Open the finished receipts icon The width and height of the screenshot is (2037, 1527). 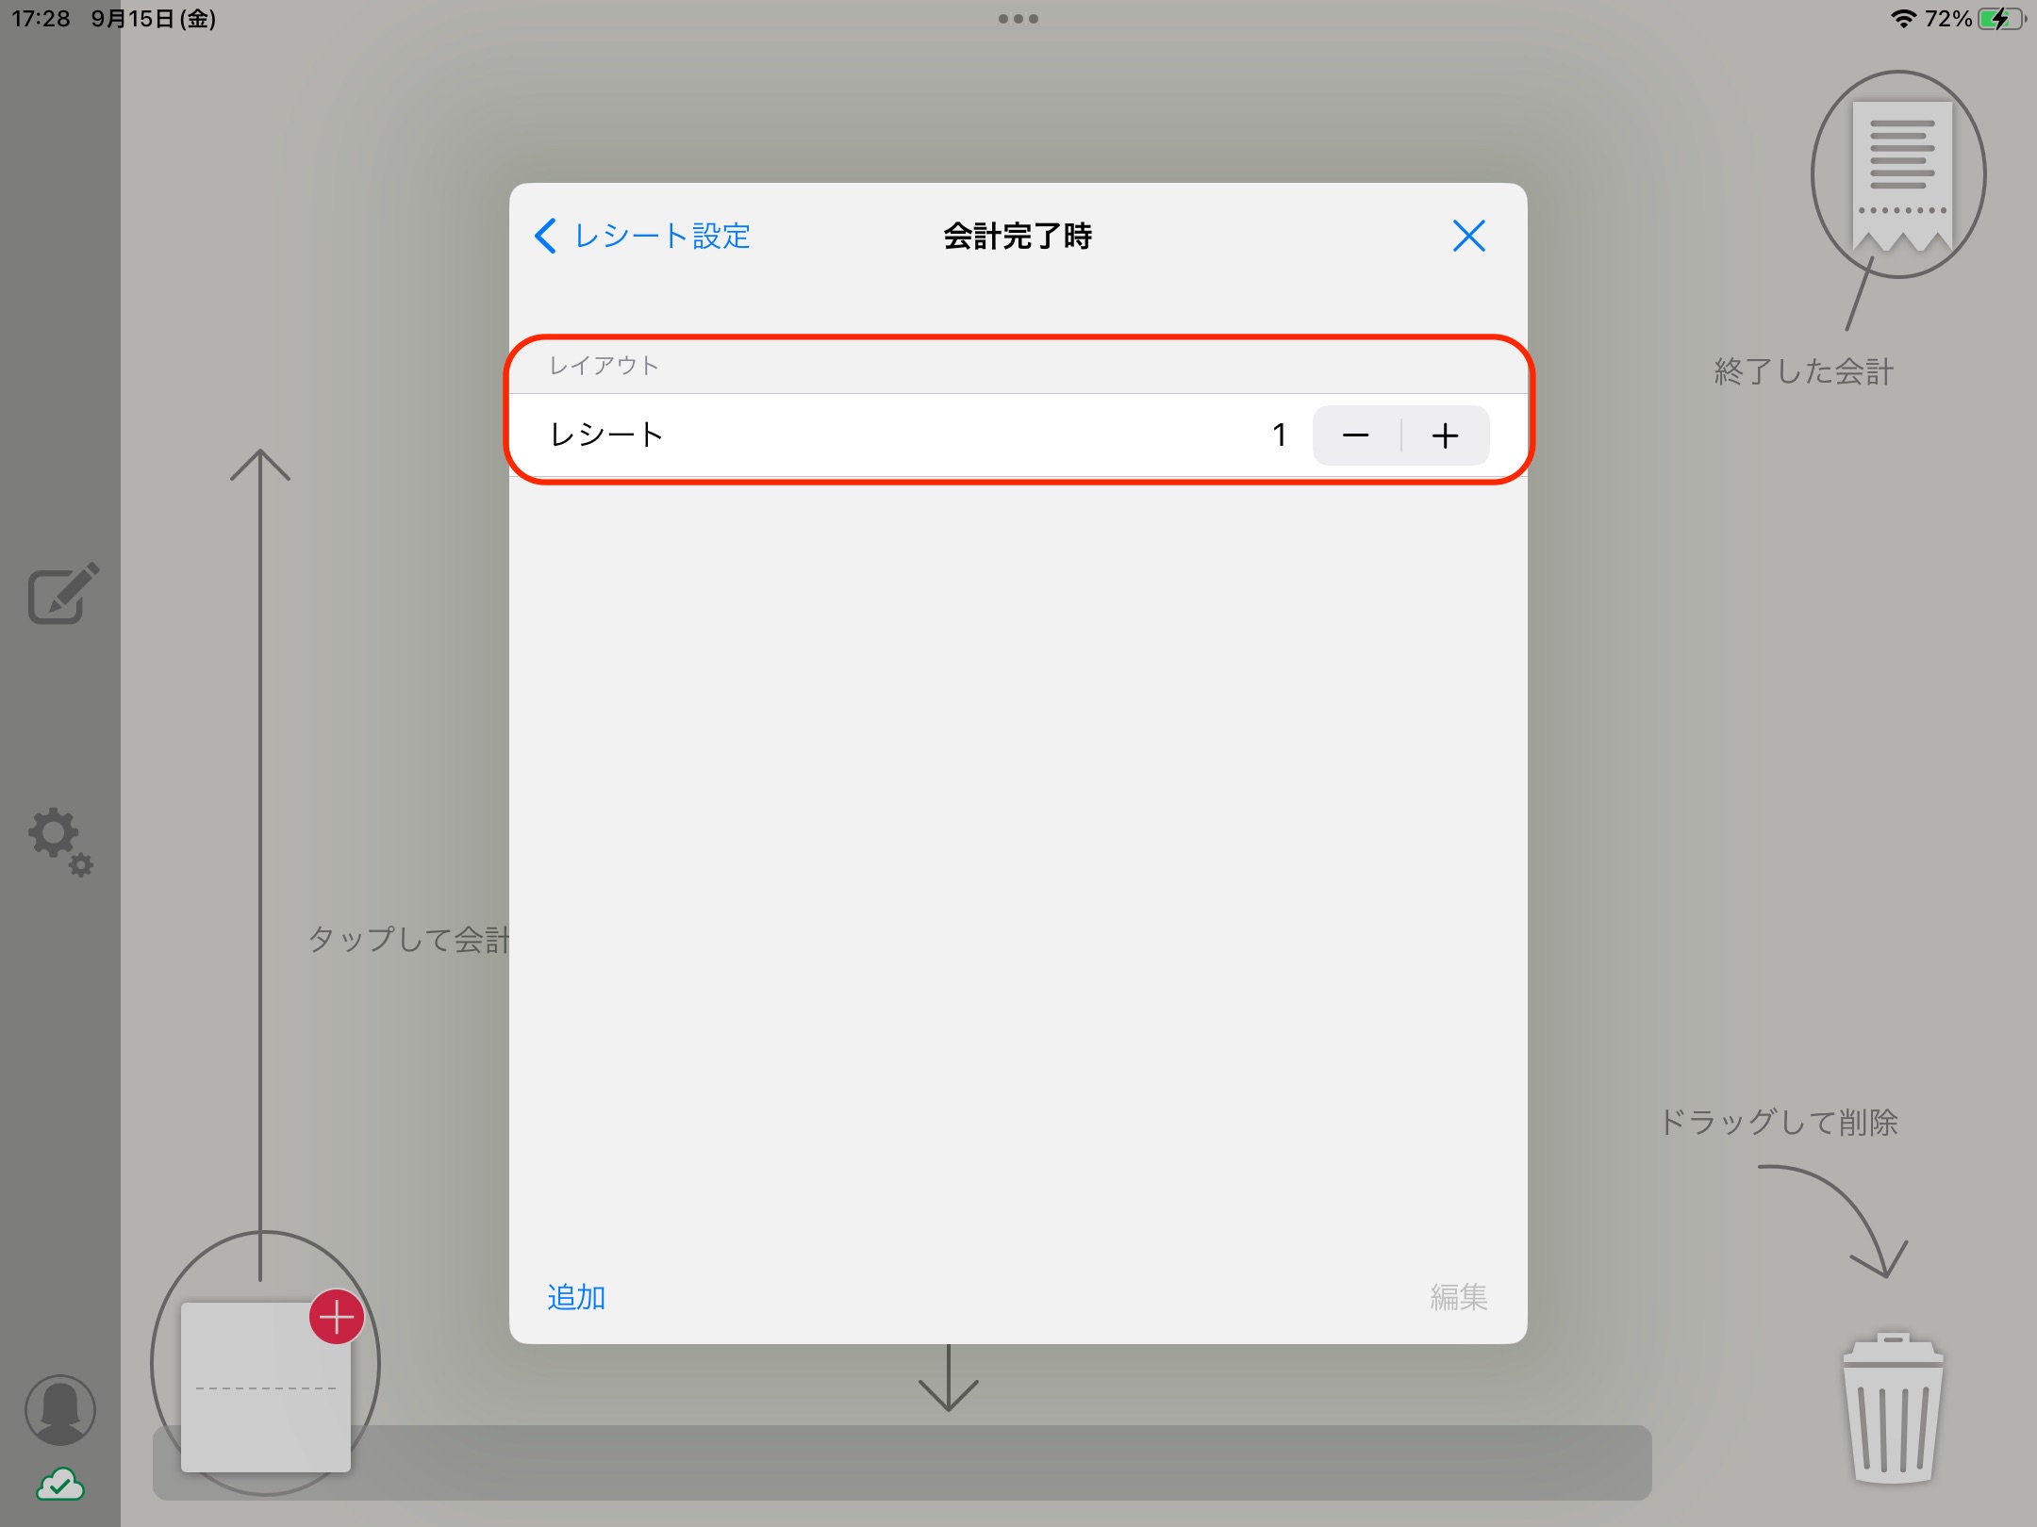click(1898, 175)
